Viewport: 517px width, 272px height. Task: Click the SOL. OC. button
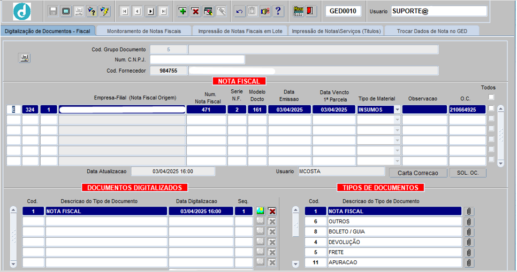click(468, 173)
